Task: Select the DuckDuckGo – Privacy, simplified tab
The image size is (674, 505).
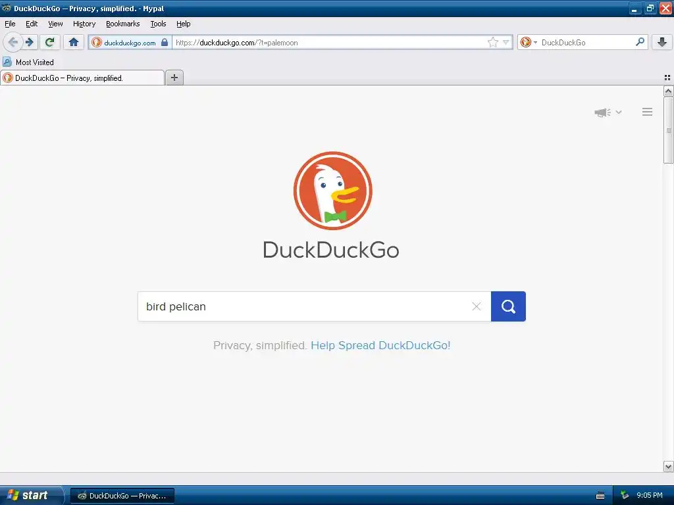Action: pyautogui.click(x=82, y=78)
